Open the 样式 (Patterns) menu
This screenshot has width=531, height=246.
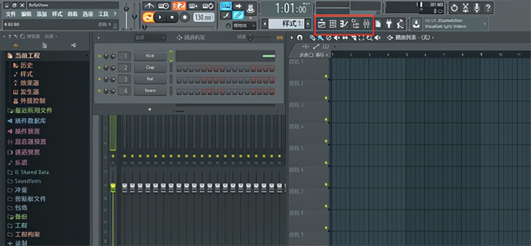pos(57,14)
